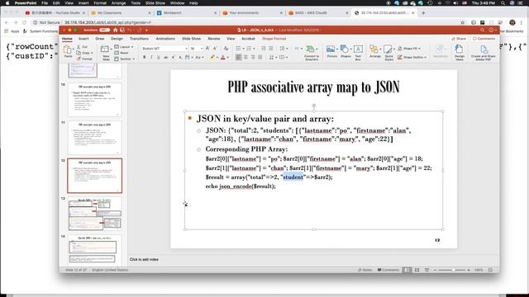Toggle the AutoSave switch
This screenshot has width=529, height=297.
[x=104, y=30]
